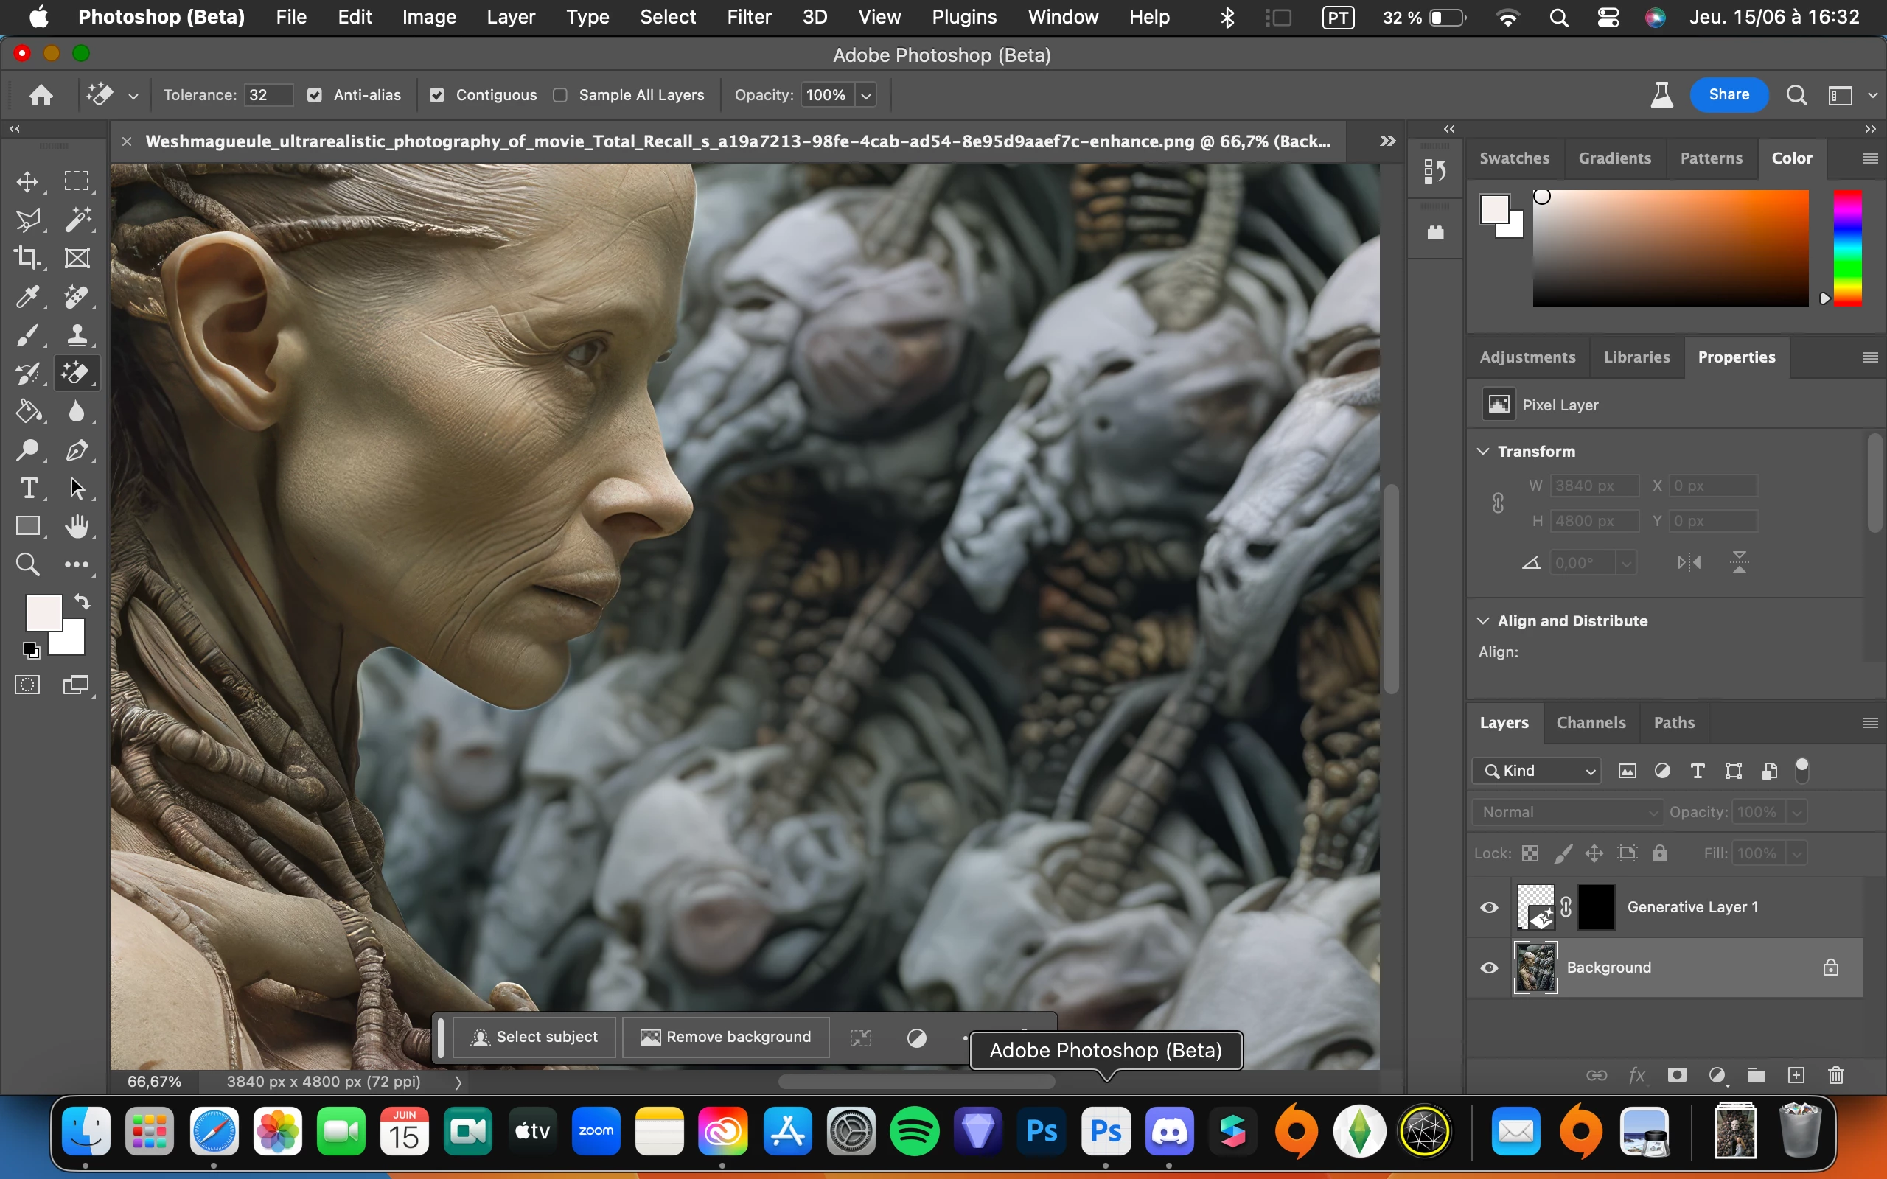Select the Hand tool
Screen dimensions: 1887x1179
[77, 527]
